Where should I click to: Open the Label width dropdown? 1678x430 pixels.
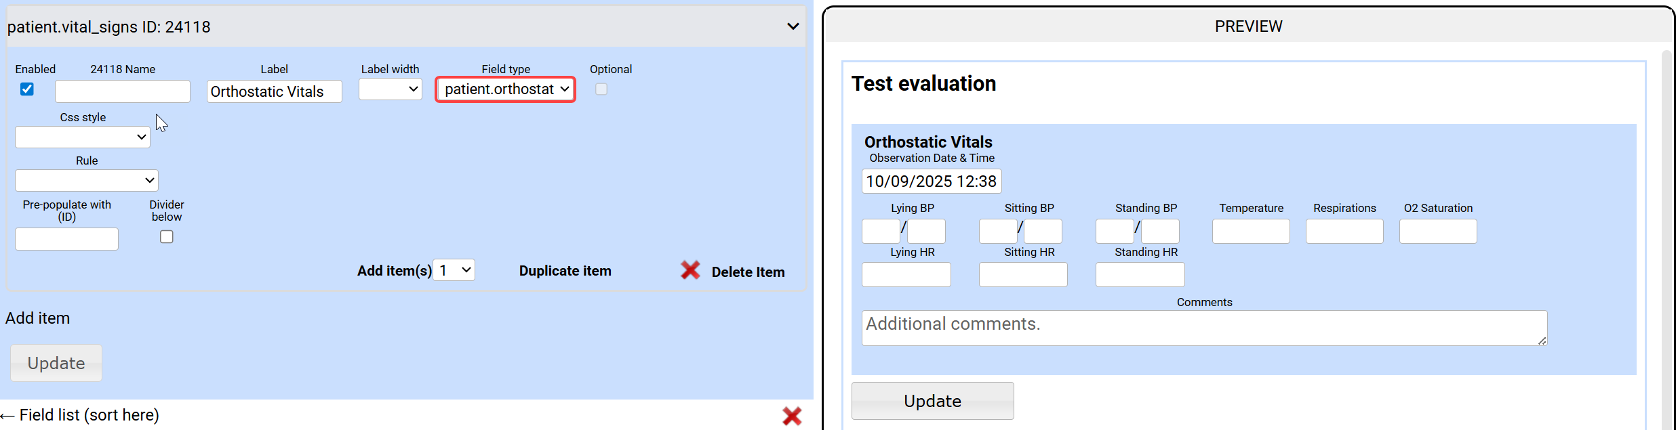pyautogui.click(x=391, y=89)
